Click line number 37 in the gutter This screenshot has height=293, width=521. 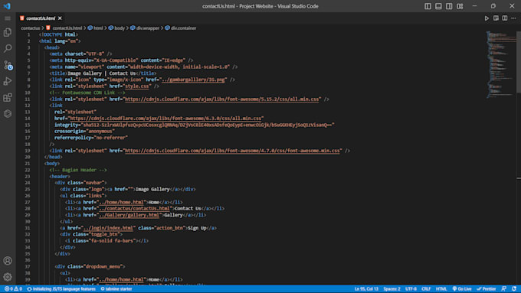point(28,266)
